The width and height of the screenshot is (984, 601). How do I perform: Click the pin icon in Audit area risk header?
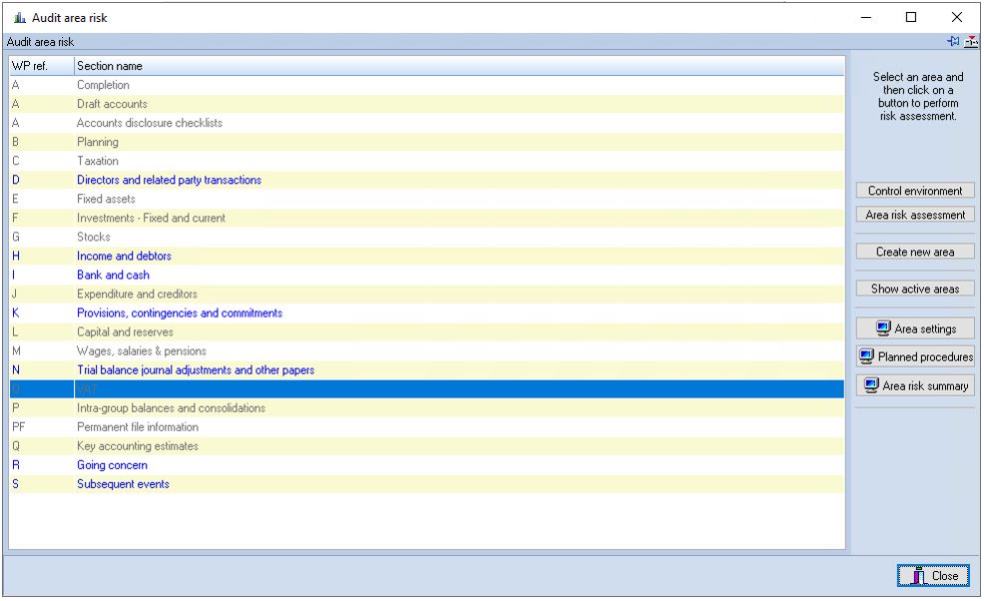click(x=953, y=42)
